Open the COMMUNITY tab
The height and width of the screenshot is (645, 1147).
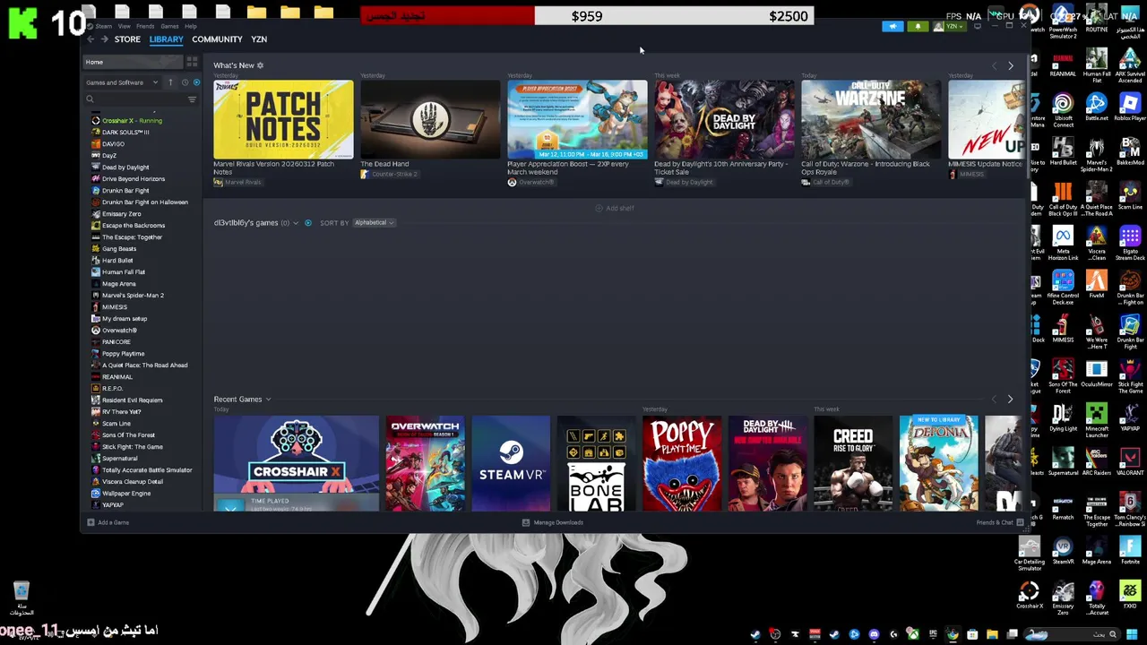click(x=217, y=39)
